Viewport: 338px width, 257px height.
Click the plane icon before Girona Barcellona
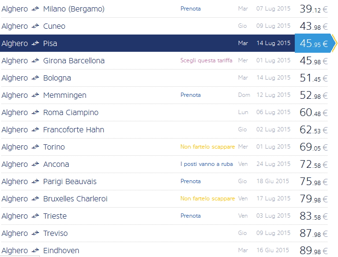click(35, 61)
